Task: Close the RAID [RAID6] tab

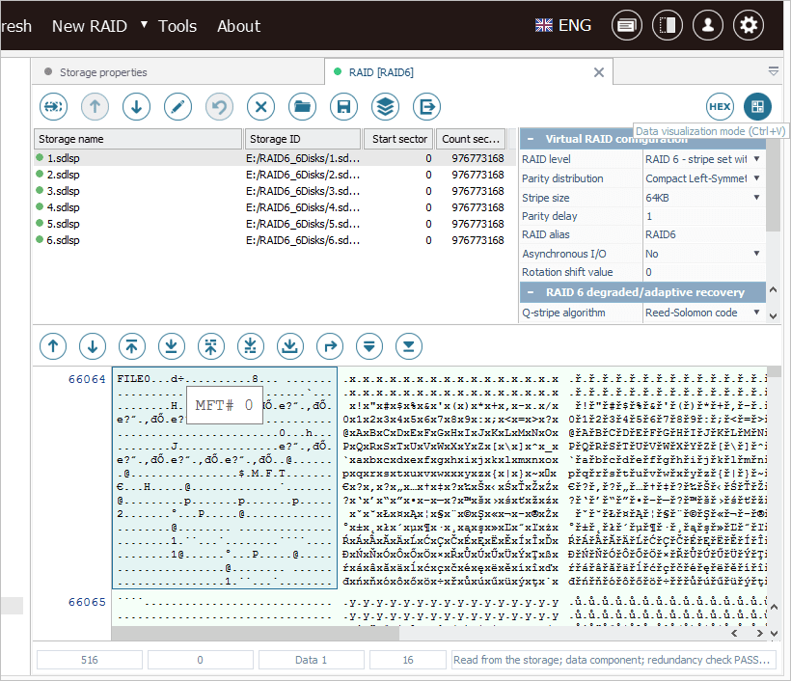Action: click(x=599, y=72)
